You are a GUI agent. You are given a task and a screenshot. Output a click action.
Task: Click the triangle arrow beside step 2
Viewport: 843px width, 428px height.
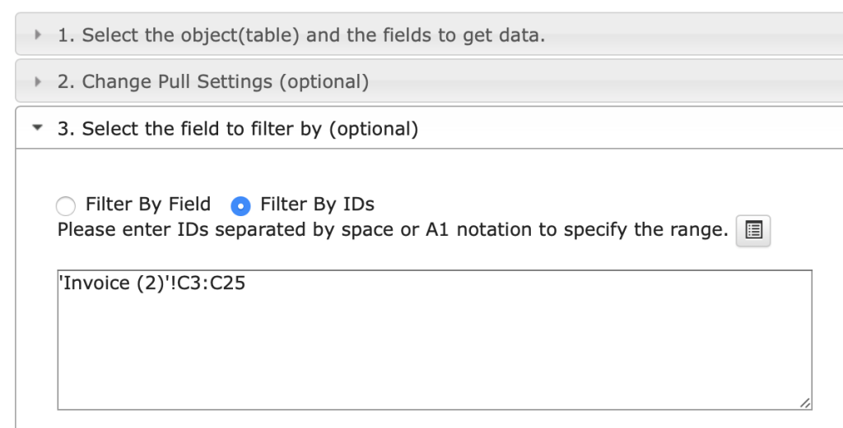[38, 81]
